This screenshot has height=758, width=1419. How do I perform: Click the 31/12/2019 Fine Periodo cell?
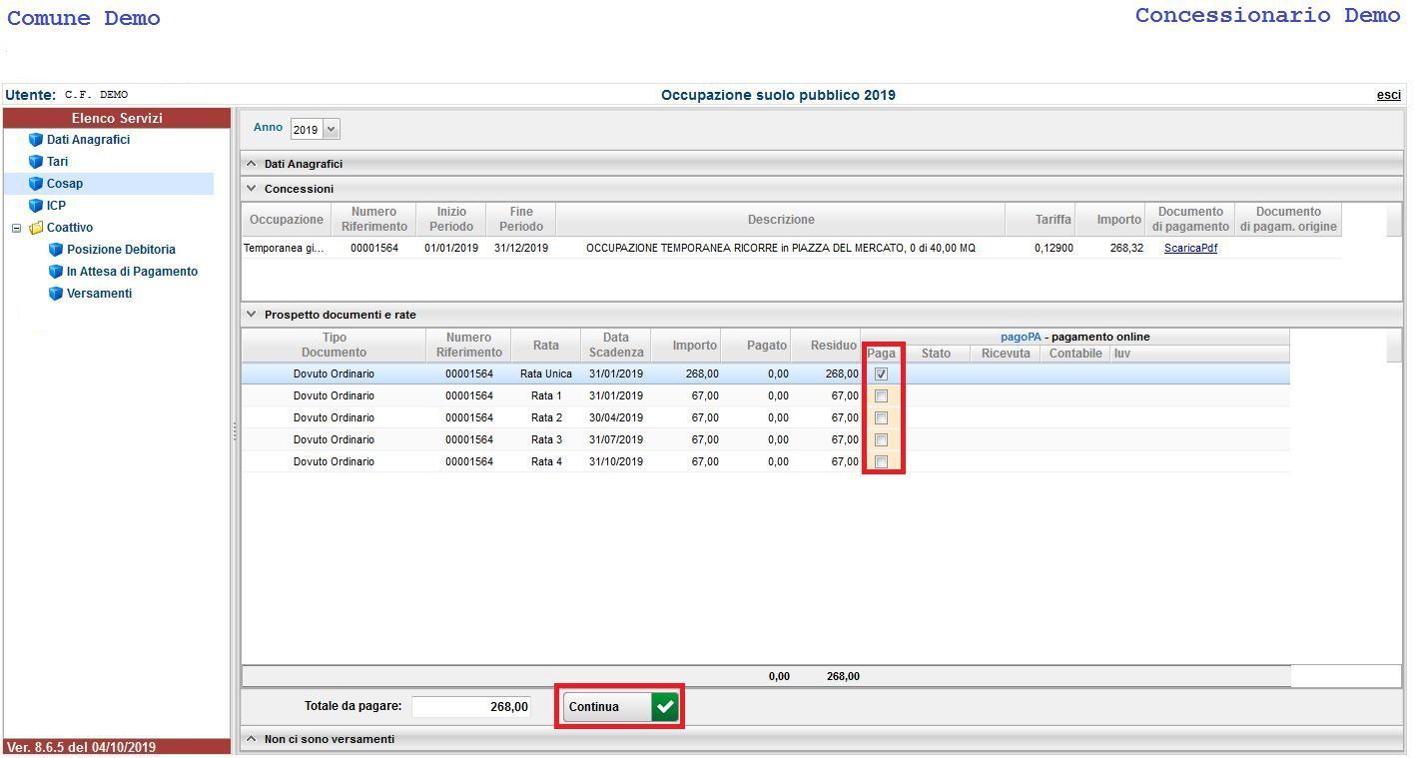pyautogui.click(x=521, y=248)
